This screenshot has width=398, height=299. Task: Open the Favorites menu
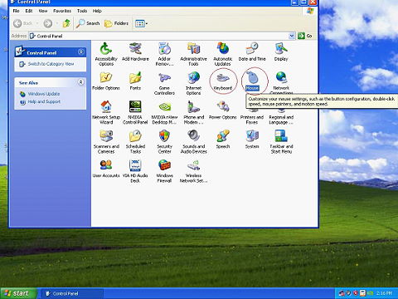pos(62,11)
